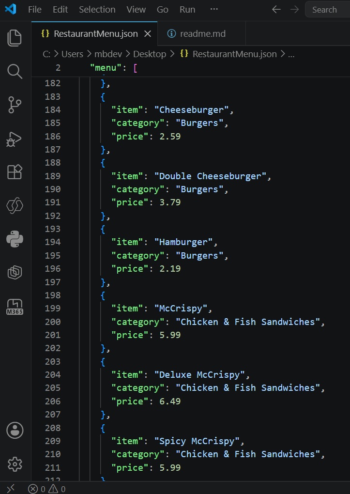Open the M365 toolkit icon
The image size is (350, 494).
15,307
